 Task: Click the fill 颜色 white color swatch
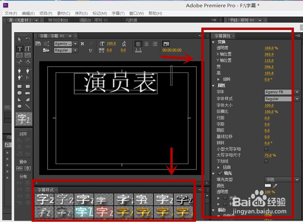(268, 186)
